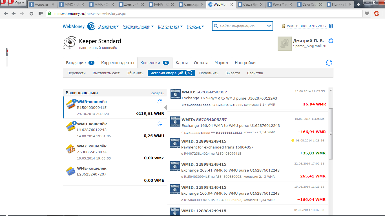385x216 pixels.
Task: Click the WebMoney text logo link
Action: point(74,26)
